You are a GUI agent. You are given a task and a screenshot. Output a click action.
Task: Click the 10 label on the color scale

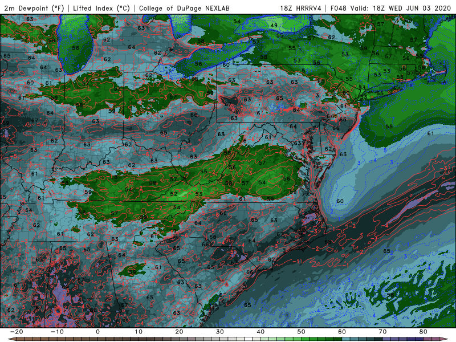139,332
